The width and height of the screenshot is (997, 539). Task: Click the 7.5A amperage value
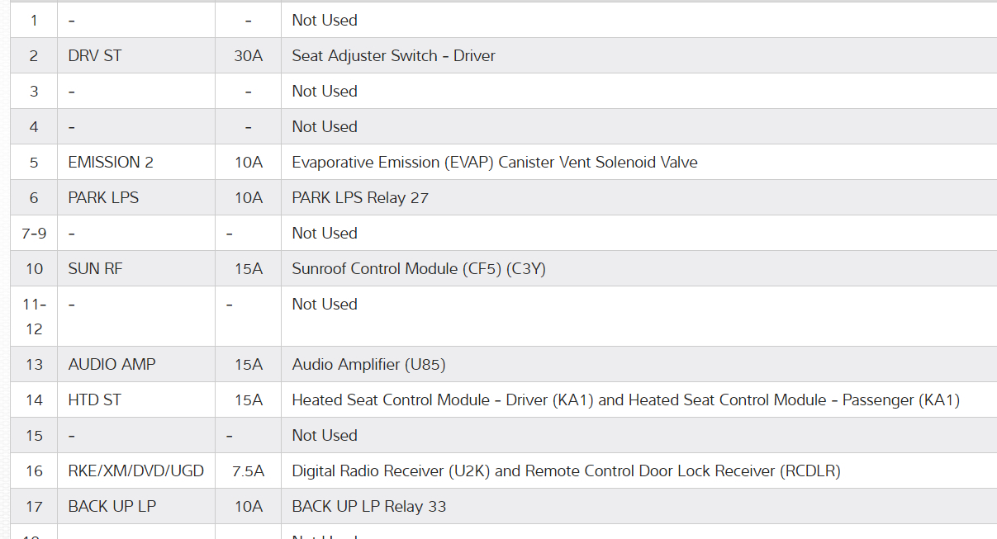pos(248,471)
